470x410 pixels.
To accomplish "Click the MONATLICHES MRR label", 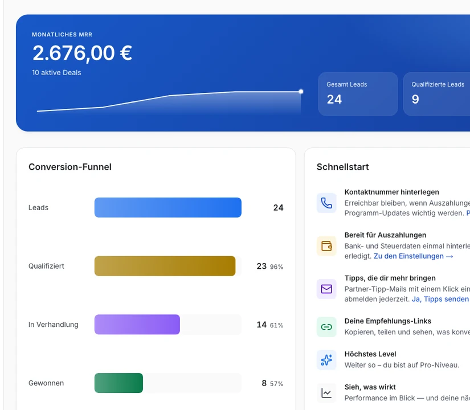I will click(x=62, y=35).
